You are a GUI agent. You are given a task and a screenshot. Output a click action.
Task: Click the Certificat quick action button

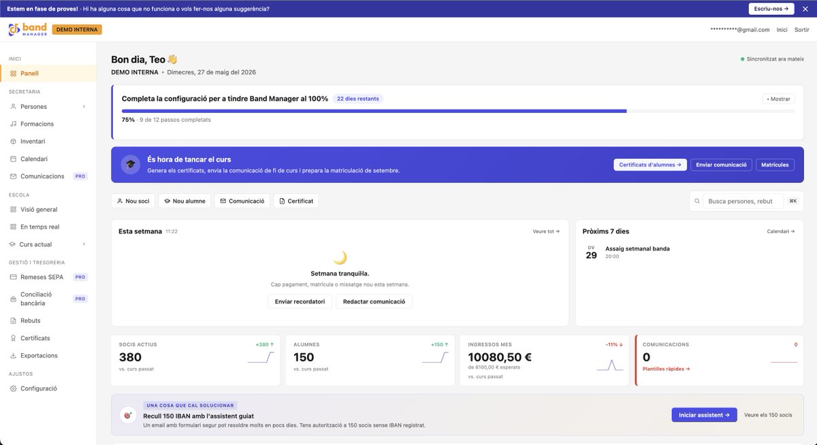point(296,201)
